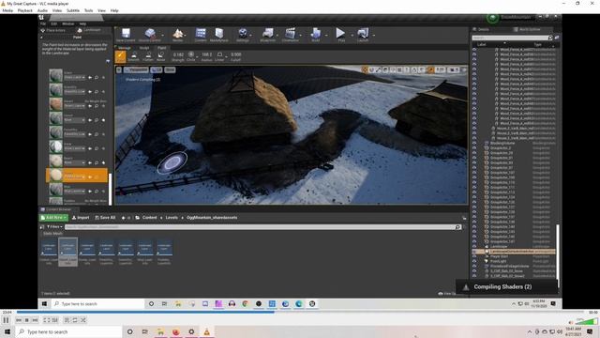Open the VLC View menu

101,10
